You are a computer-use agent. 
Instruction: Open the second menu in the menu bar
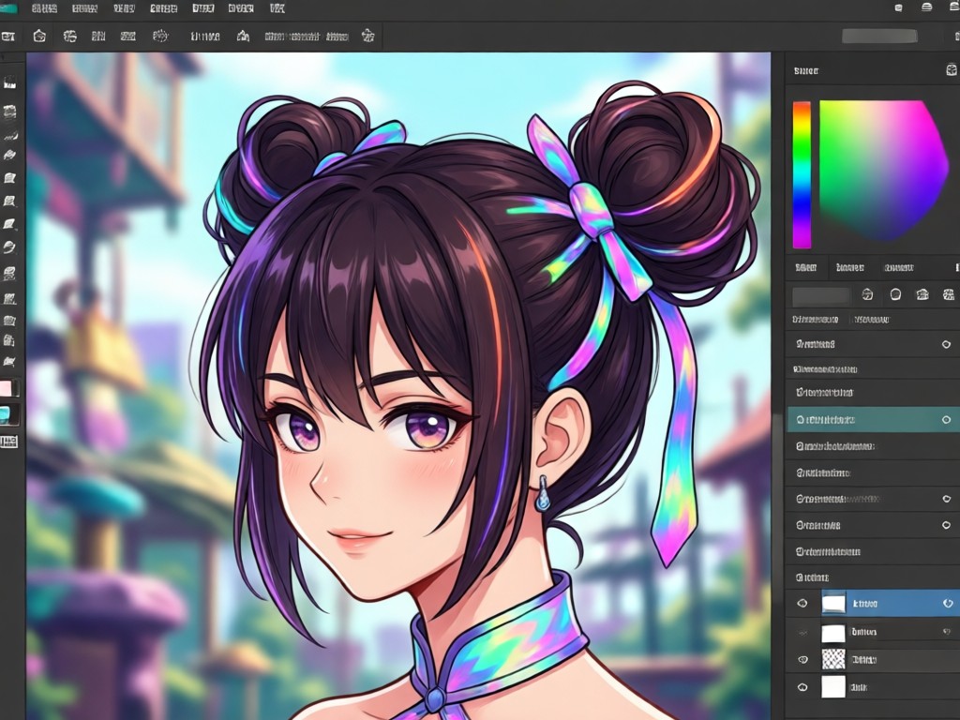pyautogui.click(x=84, y=8)
